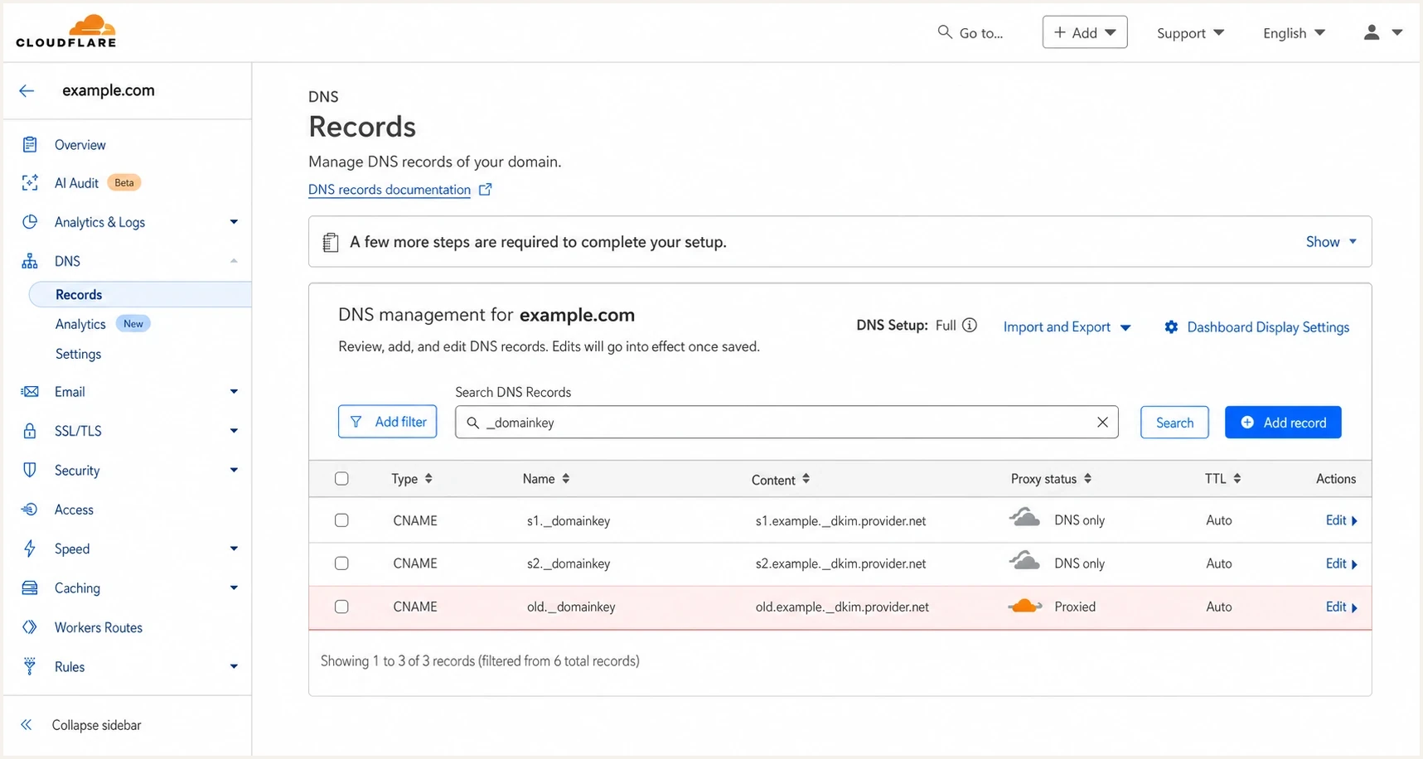Expand the Analytics & Logs menu
This screenshot has width=1423, height=759.
[x=234, y=222]
